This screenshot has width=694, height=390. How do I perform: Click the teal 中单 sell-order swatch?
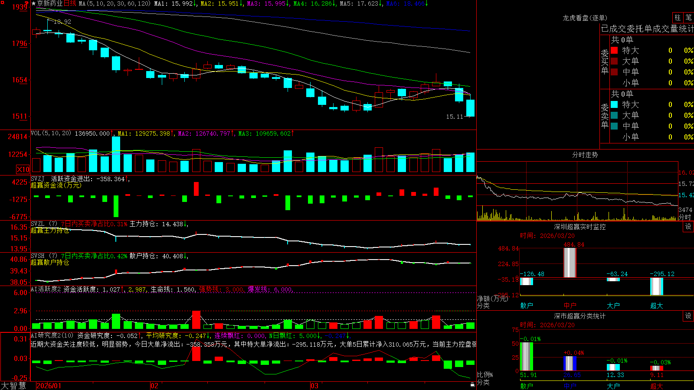point(614,126)
